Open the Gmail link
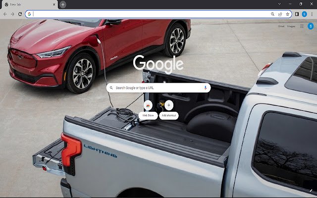Viewport: 317px width, 198px height. click(281, 26)
